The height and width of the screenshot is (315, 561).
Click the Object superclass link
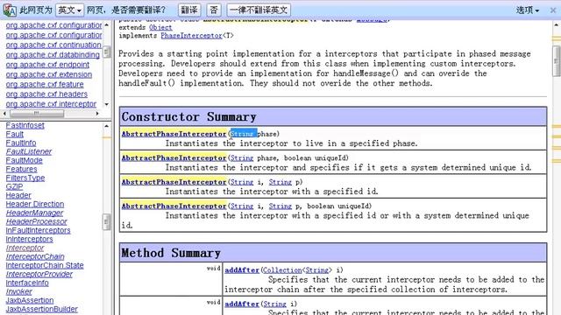click(160, 27)
